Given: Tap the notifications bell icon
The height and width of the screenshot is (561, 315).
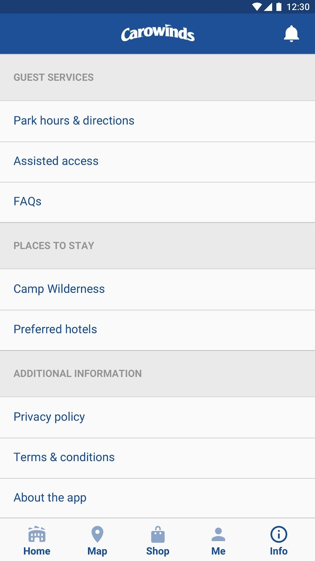Looking at the screenshot, I should click(x=291, y=34).
